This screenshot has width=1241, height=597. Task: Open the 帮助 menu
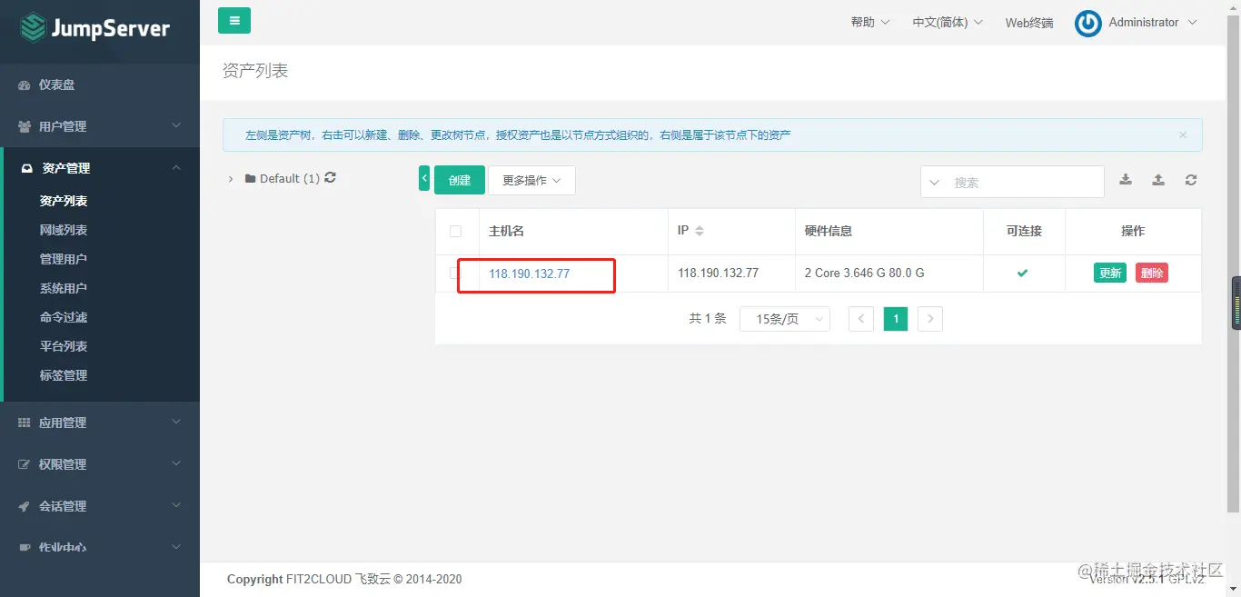point(870,23)
